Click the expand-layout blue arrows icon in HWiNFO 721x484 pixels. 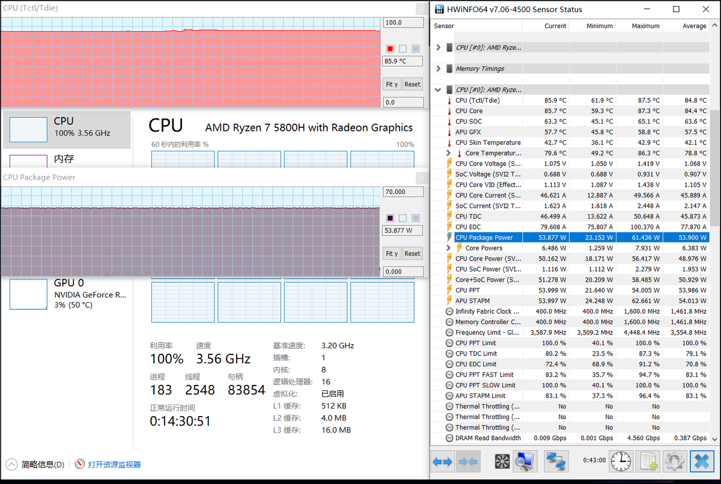(443, 462)
